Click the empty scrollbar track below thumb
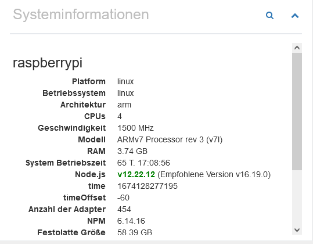313x244 pixels. 297,198
